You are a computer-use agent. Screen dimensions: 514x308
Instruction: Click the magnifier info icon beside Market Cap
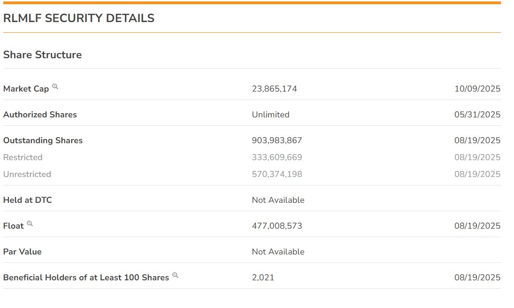55,86
